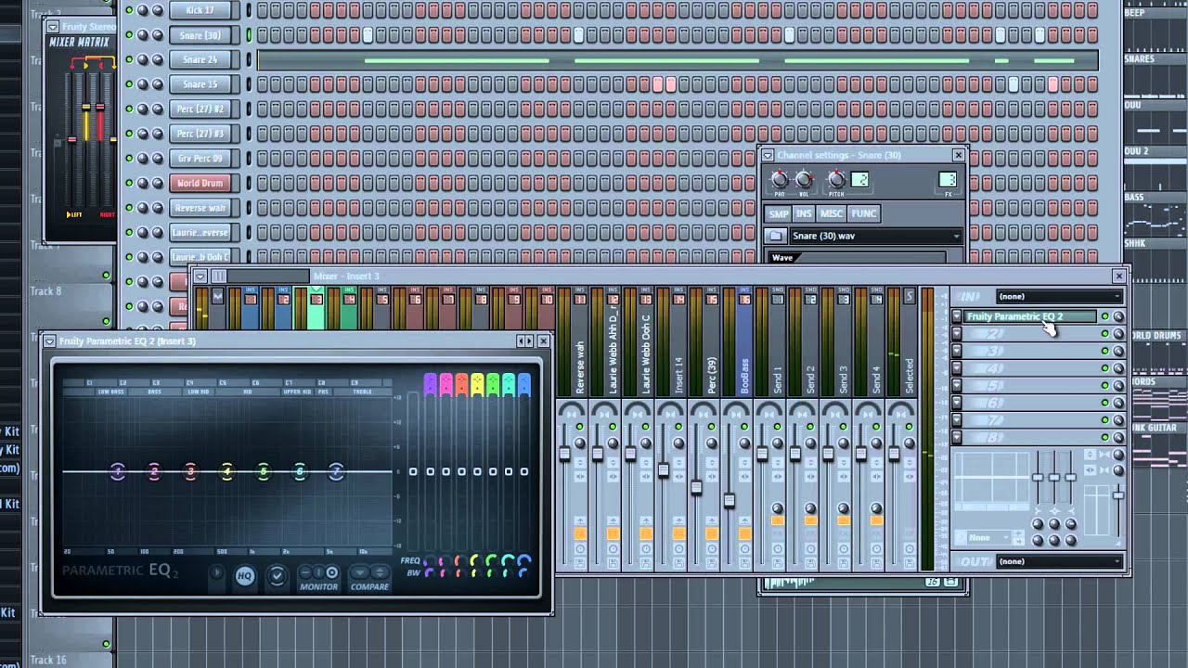
Task: Click the small play-arrow button left of HQ
Action: click(x=217, y=574)
